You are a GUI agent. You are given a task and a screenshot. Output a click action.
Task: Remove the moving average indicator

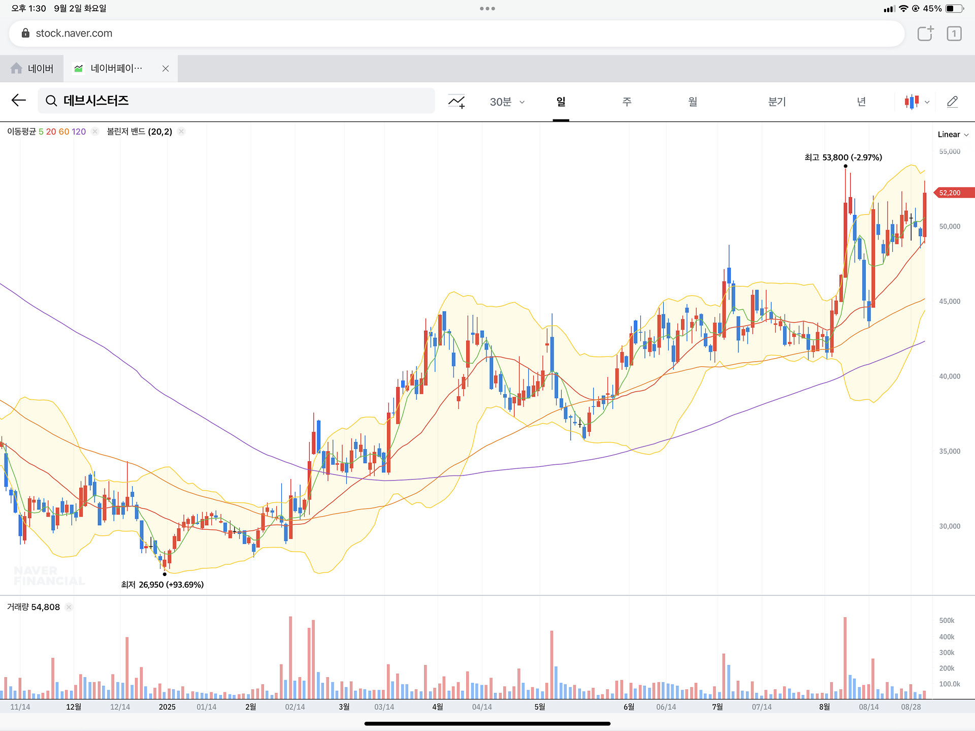(x=95, y=132)
